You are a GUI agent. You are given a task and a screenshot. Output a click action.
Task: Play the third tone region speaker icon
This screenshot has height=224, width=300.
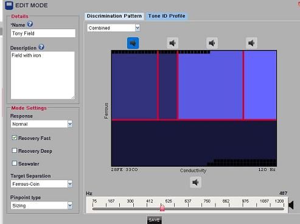click(x=212, y=43)
